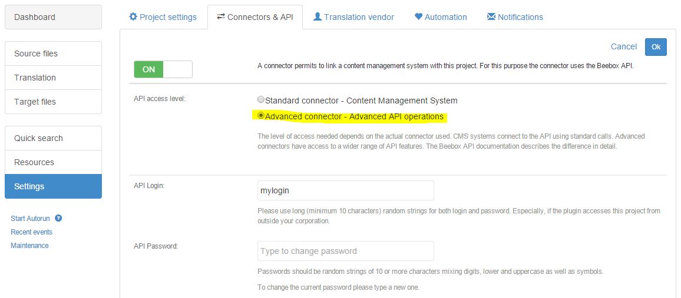The image size is (681, 298).
Task: Open the Maintenance link
Action: point(29,246)
